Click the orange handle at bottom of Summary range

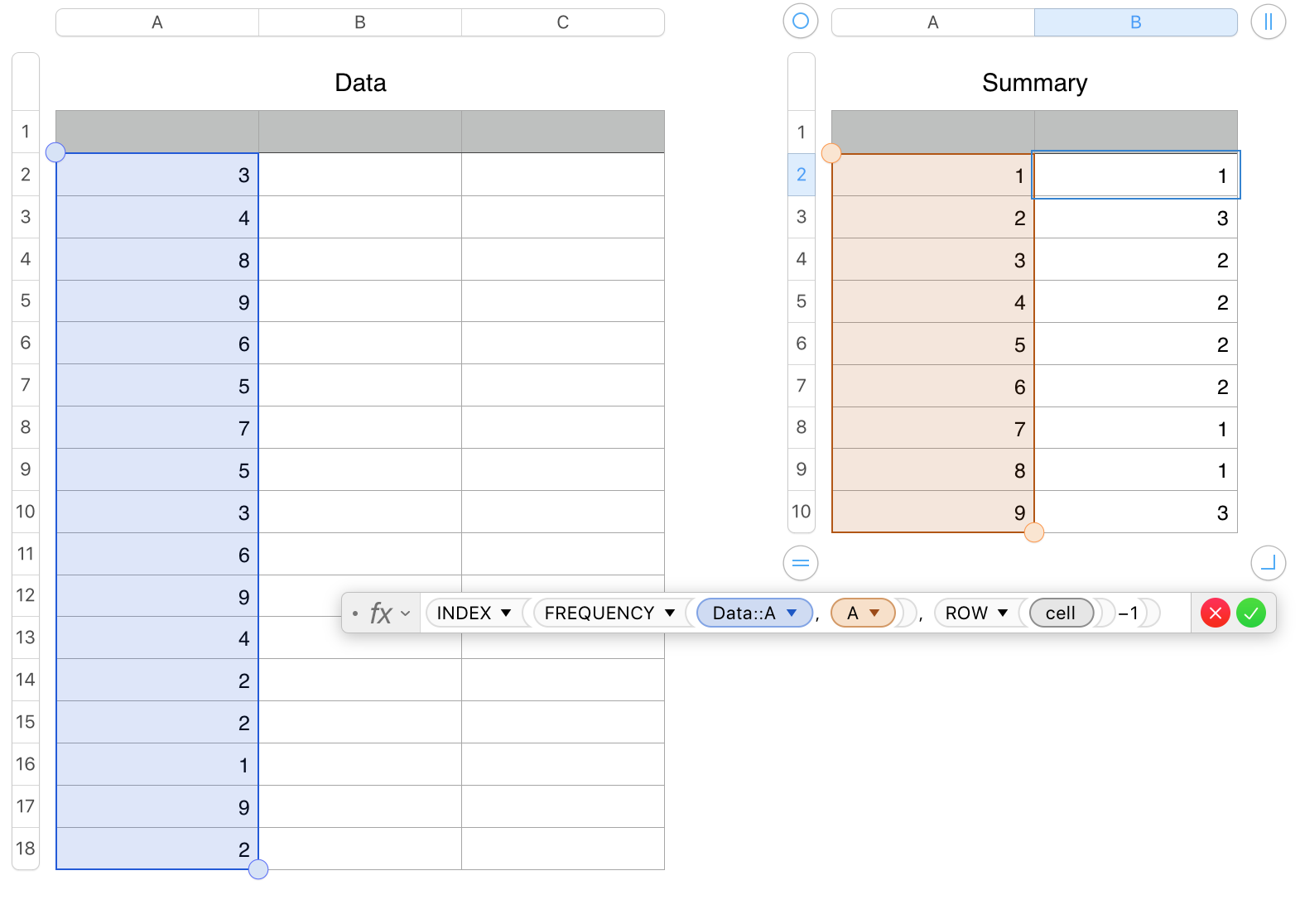click(x=1033, y=532)
